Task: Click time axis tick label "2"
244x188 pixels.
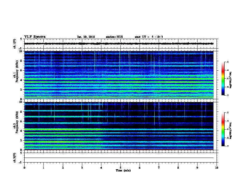Action: [x=63, y=168]
